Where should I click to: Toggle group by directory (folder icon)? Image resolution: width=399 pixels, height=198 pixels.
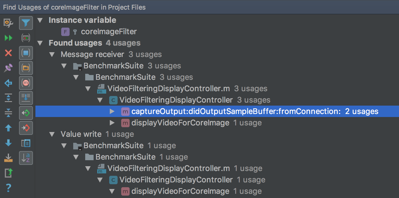tap(26, 68)
